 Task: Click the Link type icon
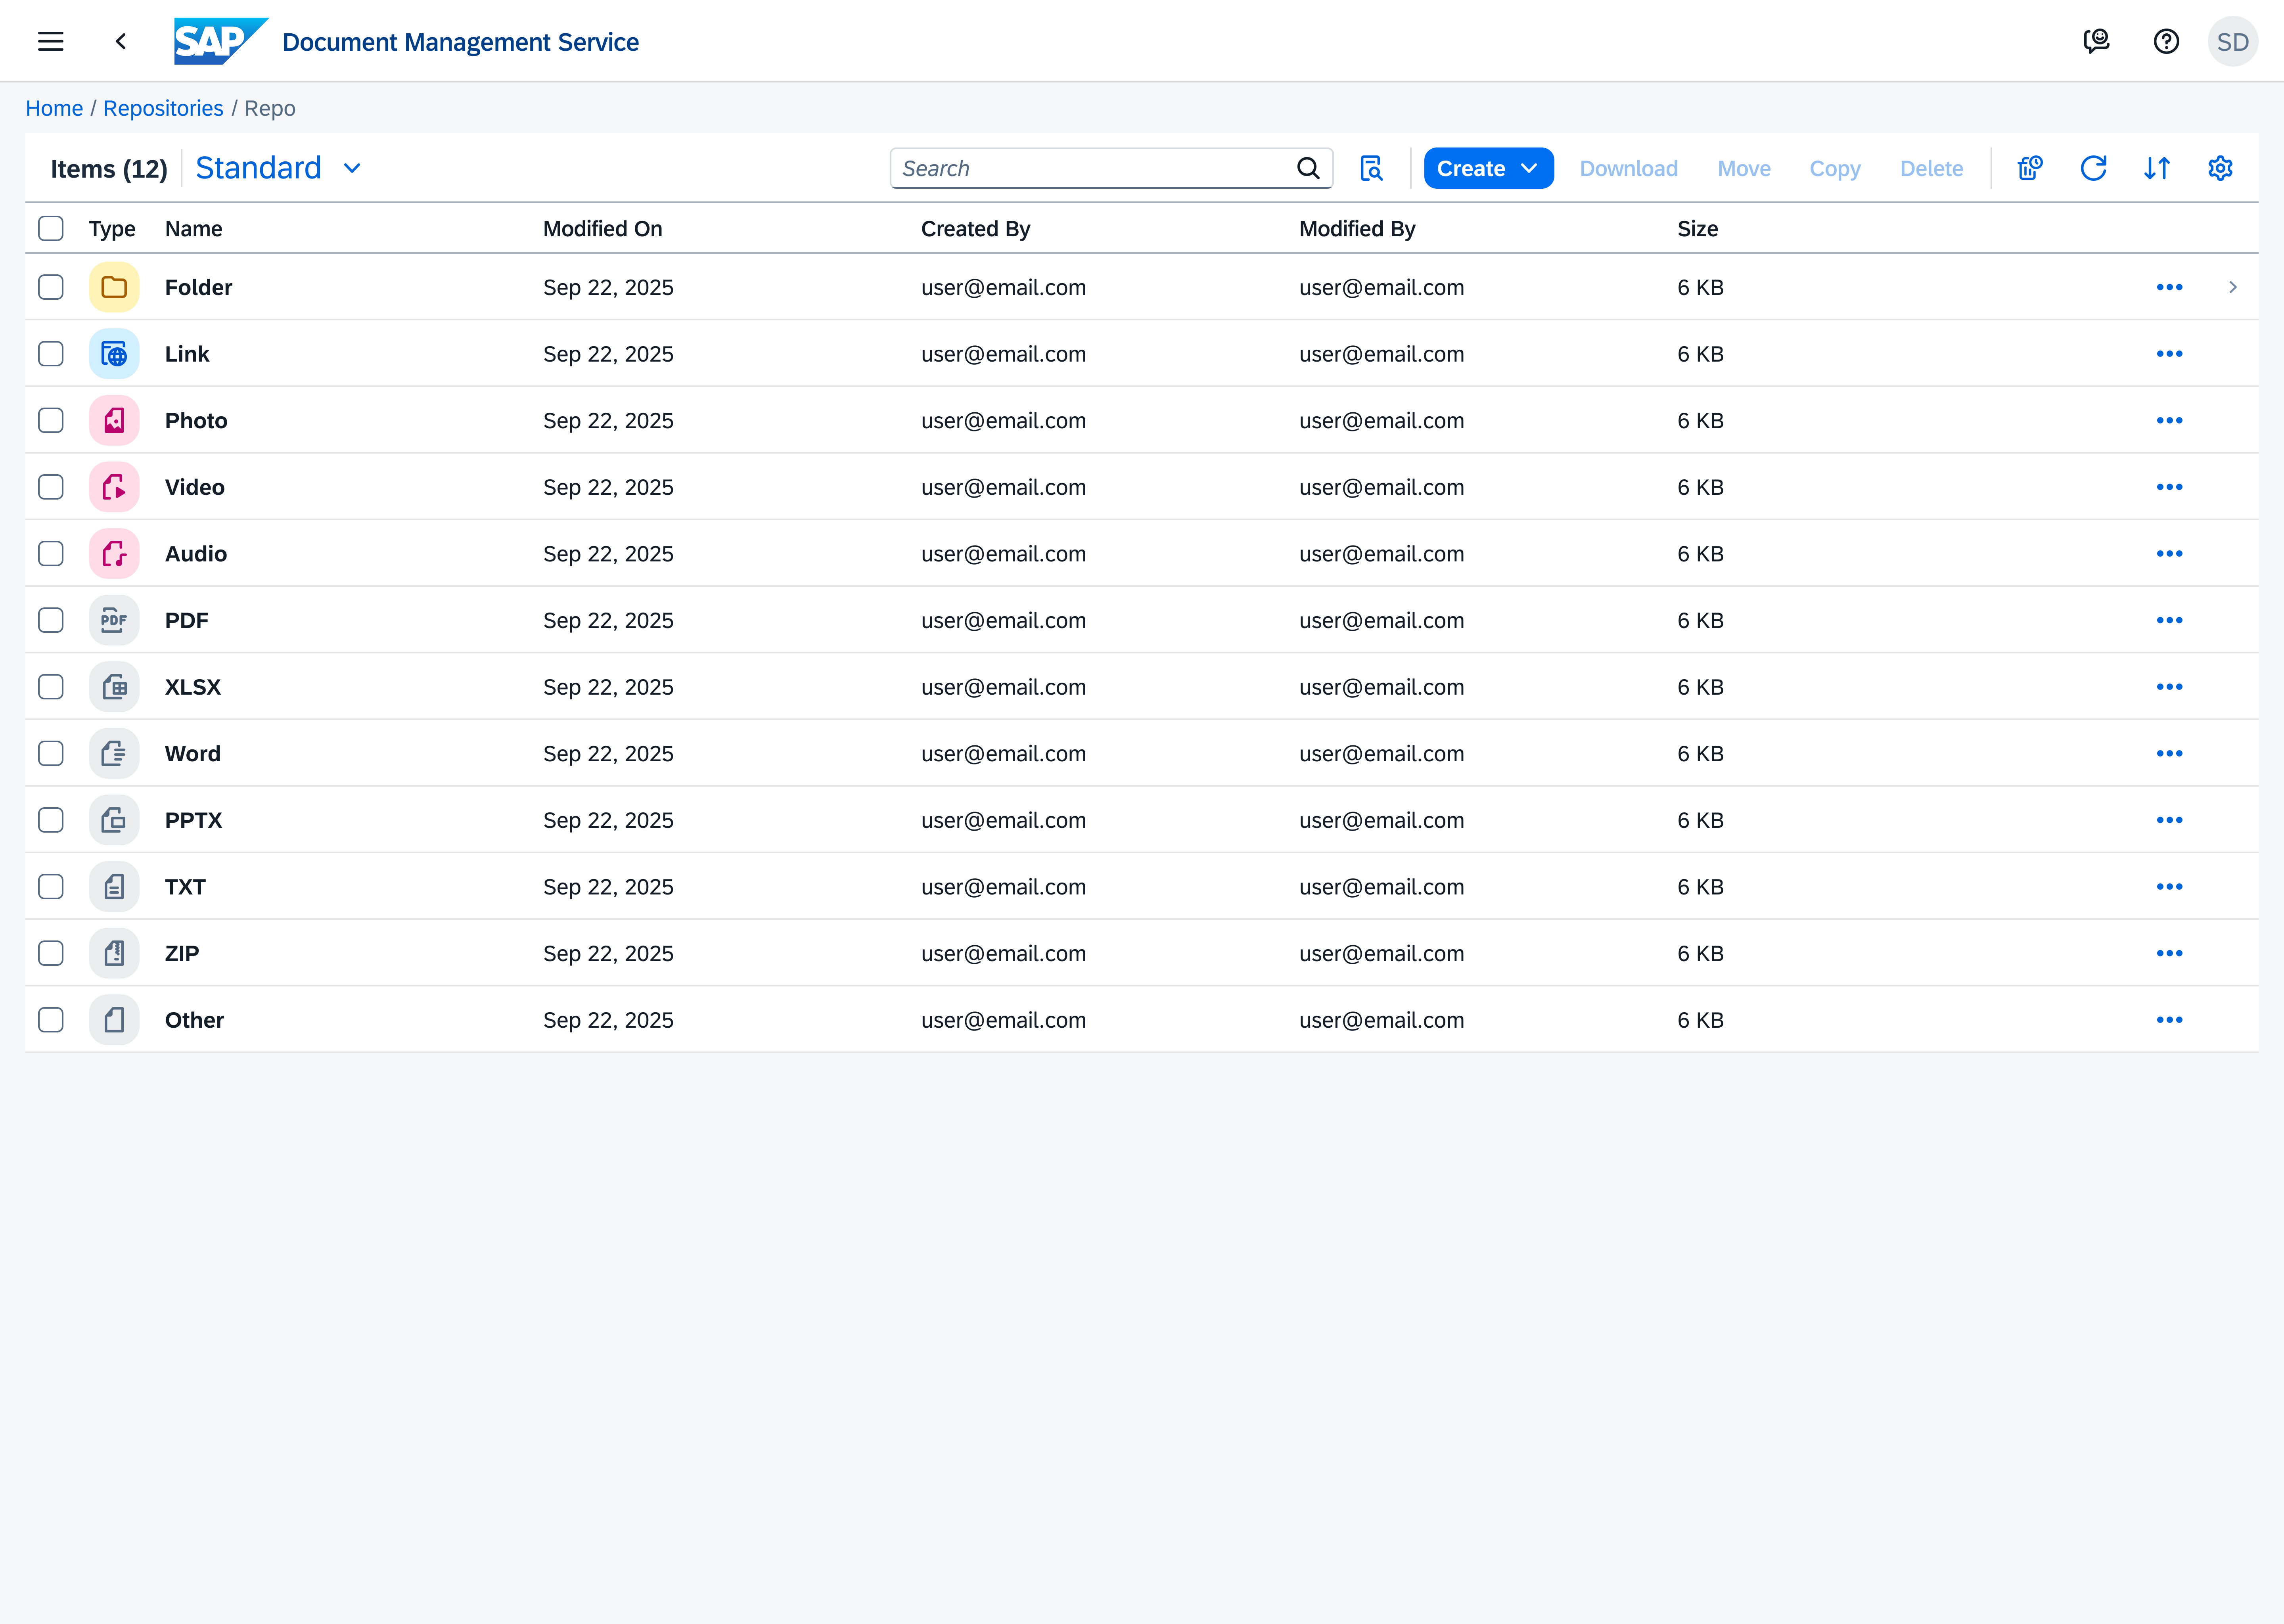coord(114,354)
